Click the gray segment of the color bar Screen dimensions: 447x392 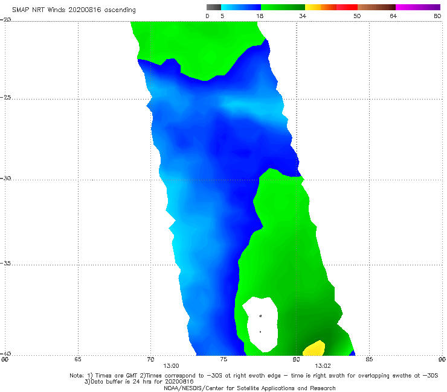point(214,7)
